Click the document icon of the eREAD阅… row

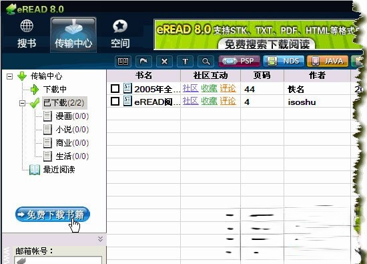pos(127,101)
